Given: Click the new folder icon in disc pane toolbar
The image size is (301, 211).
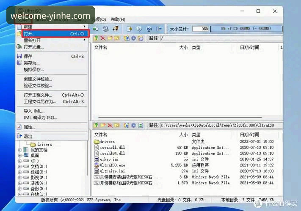Looking at the screenshot, I should (110, 38).
